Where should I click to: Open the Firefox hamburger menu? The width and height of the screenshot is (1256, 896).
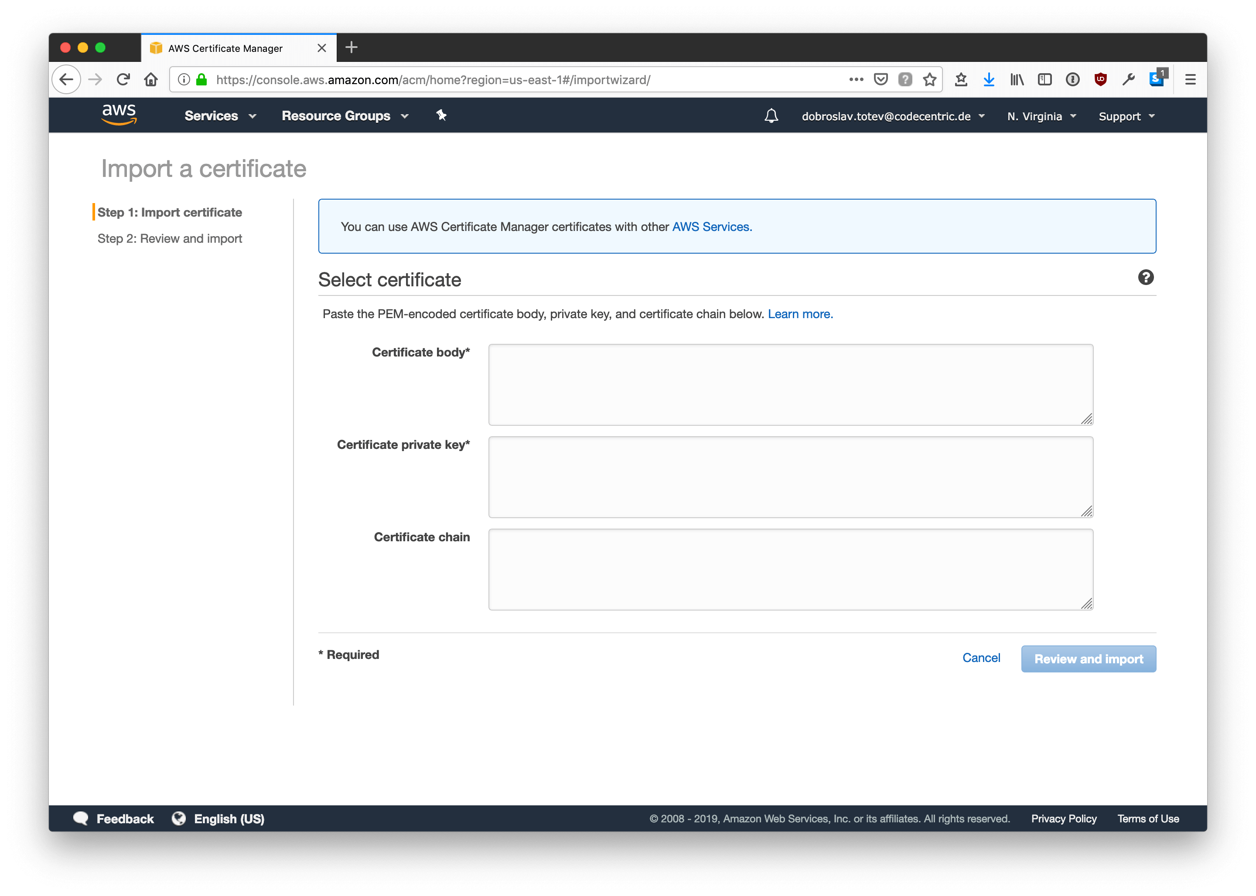1190,80
